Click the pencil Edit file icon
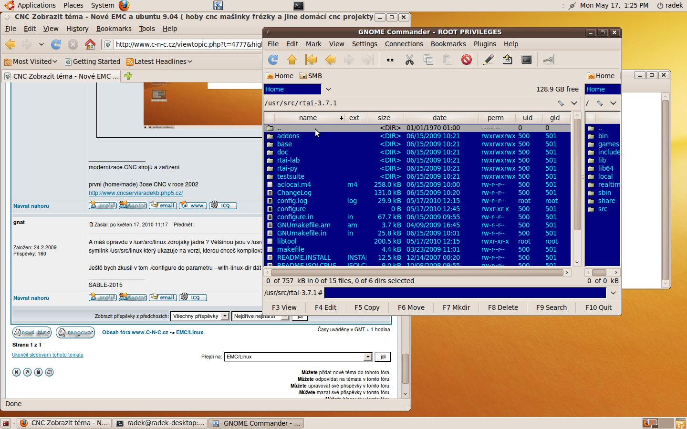This screenshot has height=429, width=687. pos(488,60)
